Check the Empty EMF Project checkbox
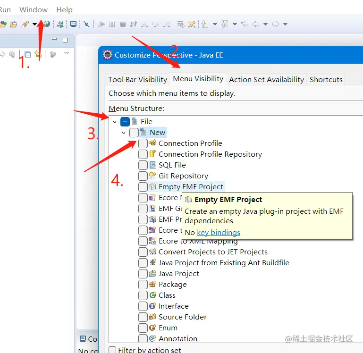The height and width of the screenshot is (353, 363). click(143, 186)
